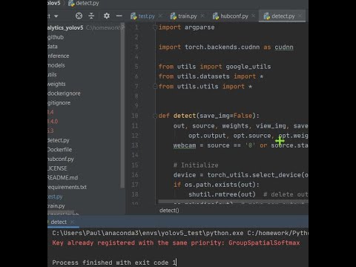Click the cudnn alias on line 3
Viewport: 356px width, 267px height.
pyautogui.click(x=284, y=47)
